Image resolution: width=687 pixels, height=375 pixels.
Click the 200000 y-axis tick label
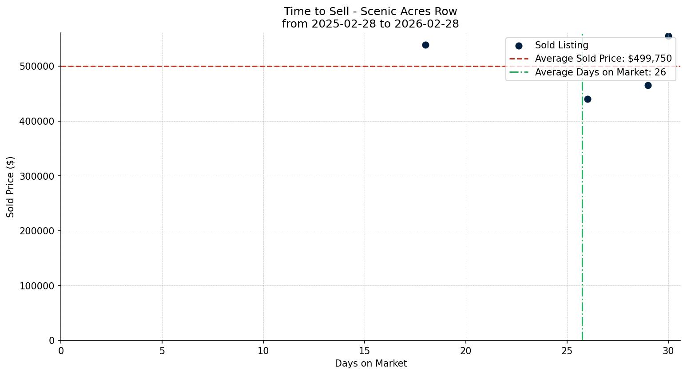[x=36, y=231]
